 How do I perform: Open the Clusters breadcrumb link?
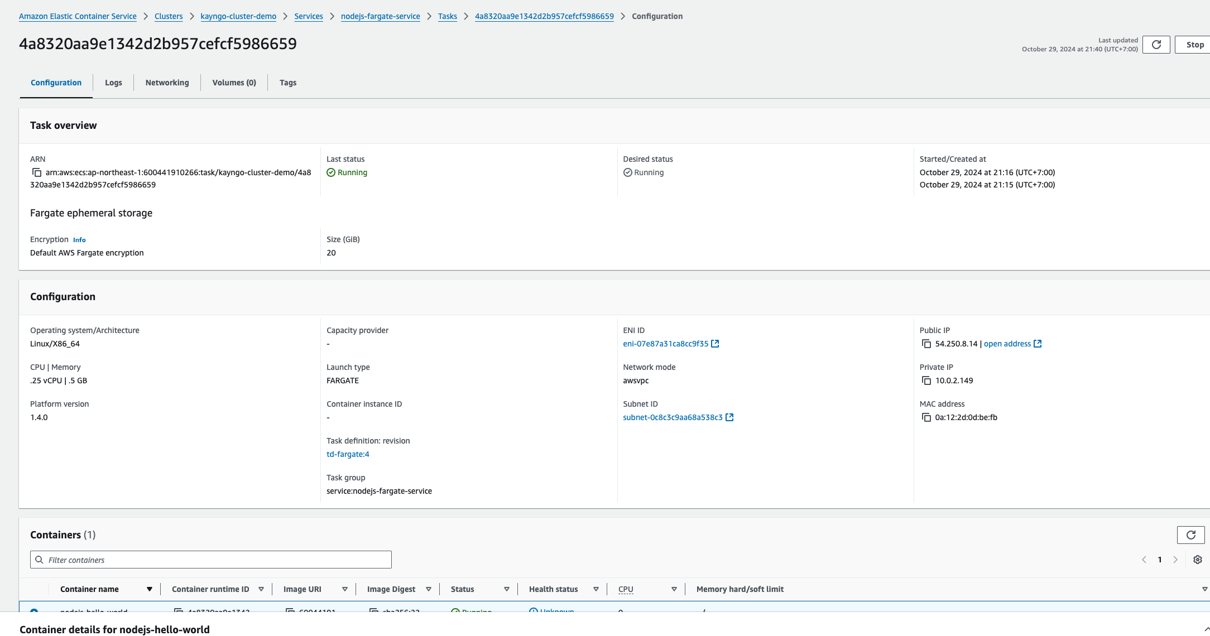(x=169, y=16)
